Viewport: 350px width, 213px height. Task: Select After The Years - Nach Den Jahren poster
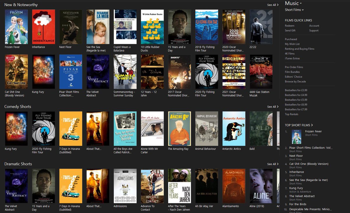point(179,186)
